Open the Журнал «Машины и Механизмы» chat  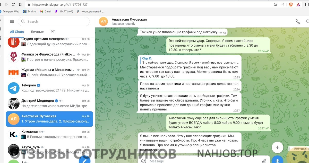tap(49, 73)
